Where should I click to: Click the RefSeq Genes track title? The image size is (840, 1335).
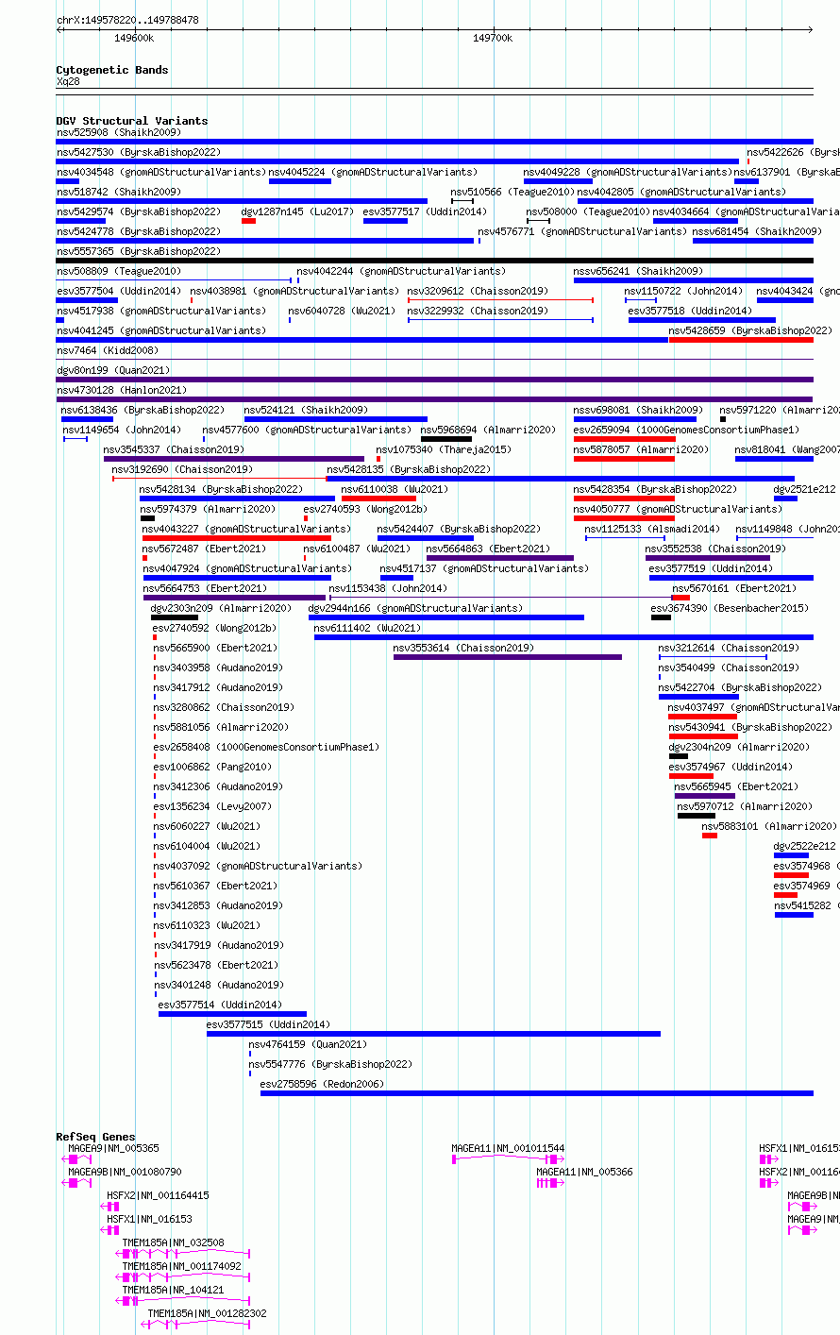[x=95, y=1137]
